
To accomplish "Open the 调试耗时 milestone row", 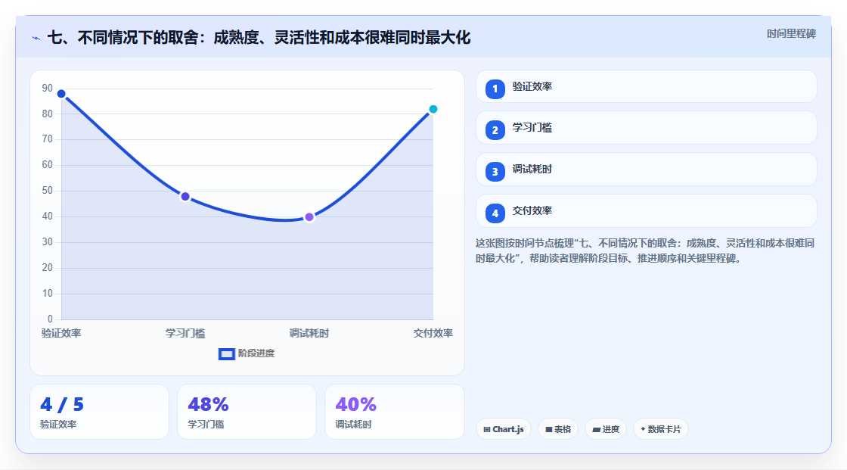I will click(646, 170).
